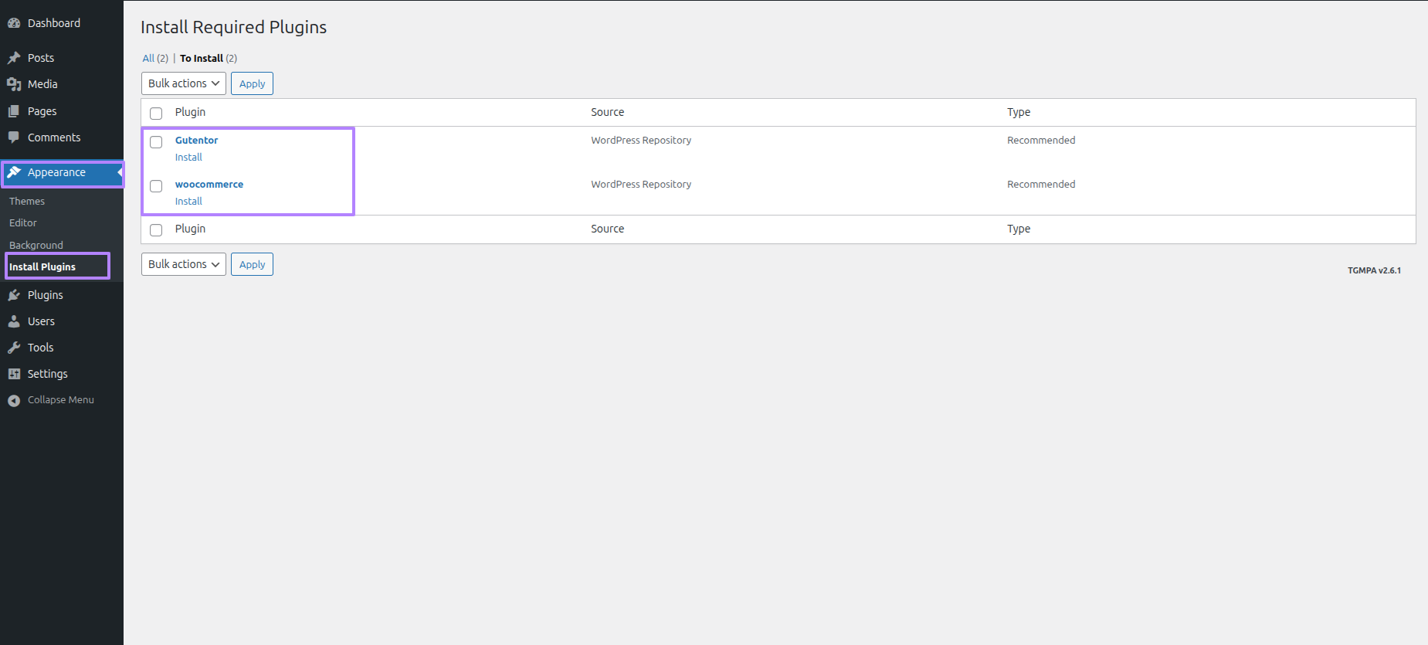
Task: Click the Media library icon
Action: click(14, 84)
